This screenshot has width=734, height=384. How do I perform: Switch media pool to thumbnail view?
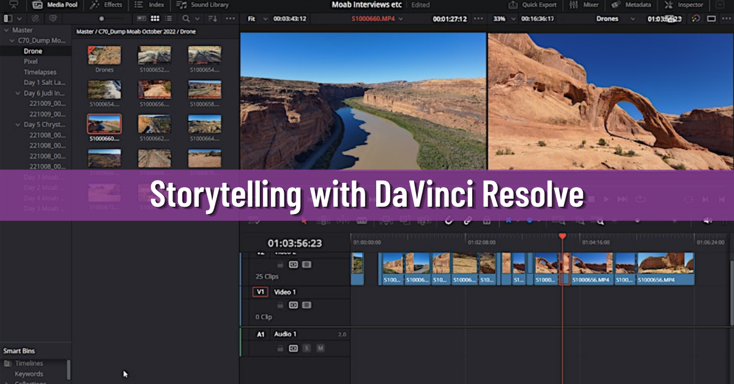click(155, 18)
